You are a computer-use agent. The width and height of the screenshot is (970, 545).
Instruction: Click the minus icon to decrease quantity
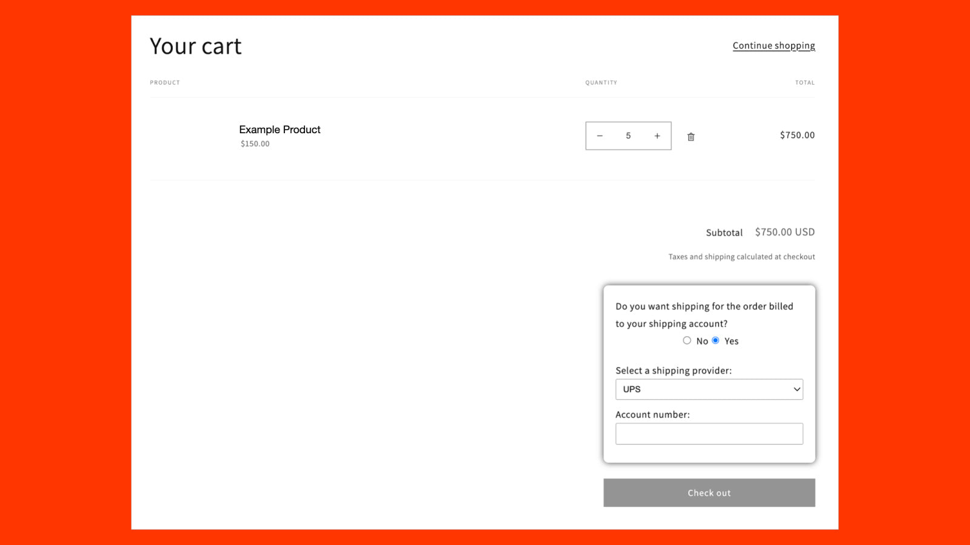point(600,136)
